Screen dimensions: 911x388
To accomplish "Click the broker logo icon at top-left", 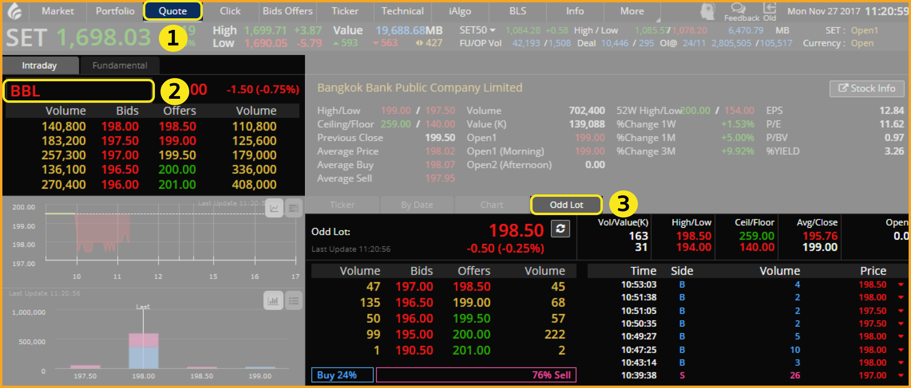I will [15, 11].
